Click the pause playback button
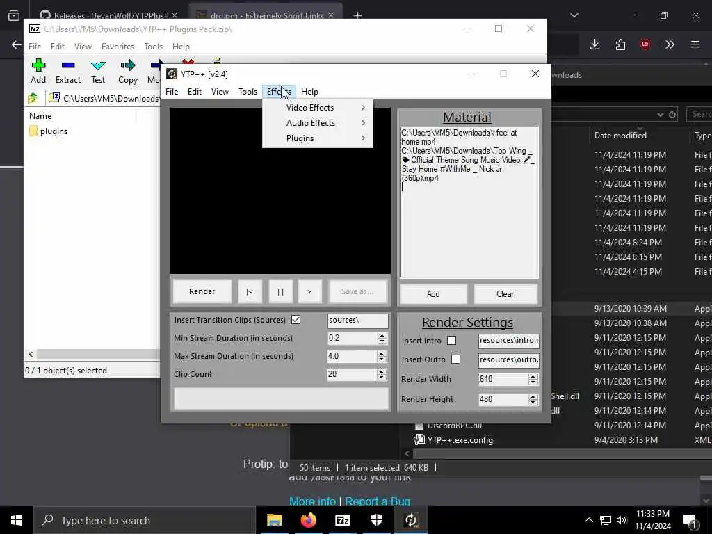The image size is (712, 534). click(280, 291)
